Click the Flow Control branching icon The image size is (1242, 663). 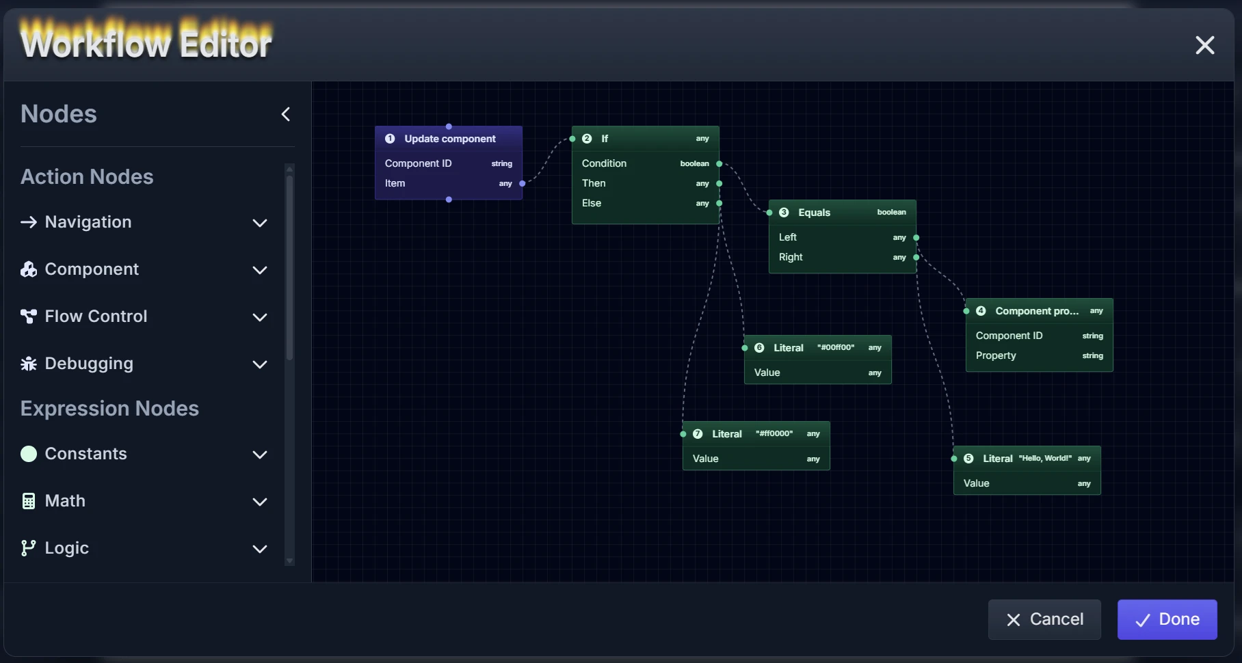click(29, 316)
